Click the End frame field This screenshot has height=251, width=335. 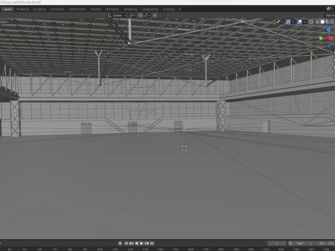[326, 243]
